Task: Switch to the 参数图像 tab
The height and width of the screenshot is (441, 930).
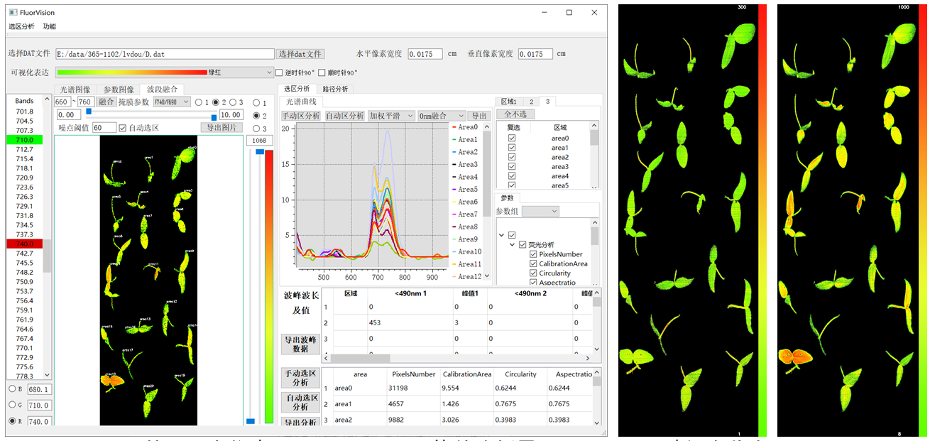Action: click(119, 89)
